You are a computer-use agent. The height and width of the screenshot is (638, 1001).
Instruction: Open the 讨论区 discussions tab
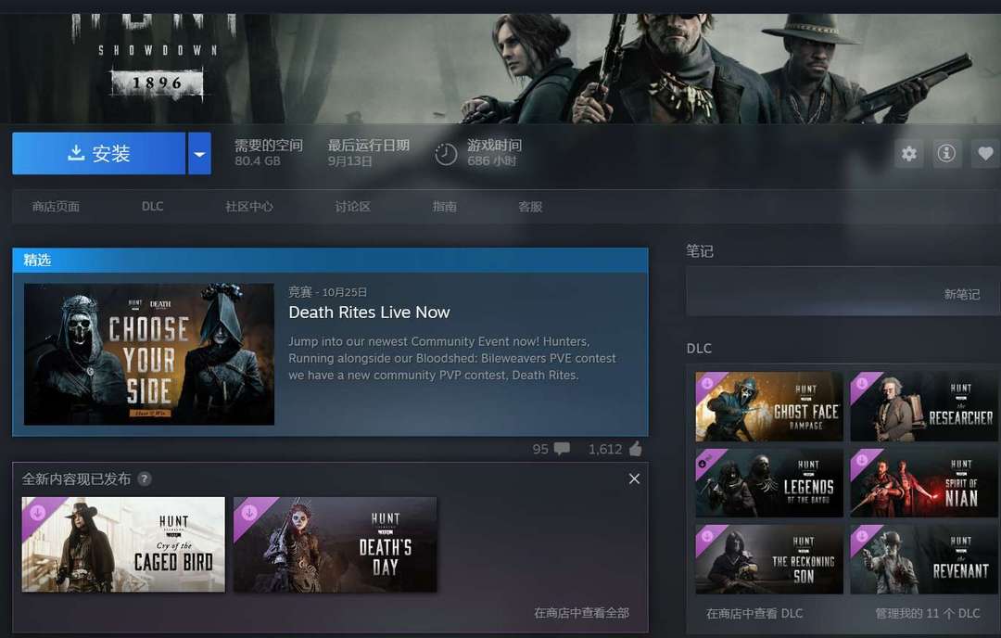coord(352,207)
